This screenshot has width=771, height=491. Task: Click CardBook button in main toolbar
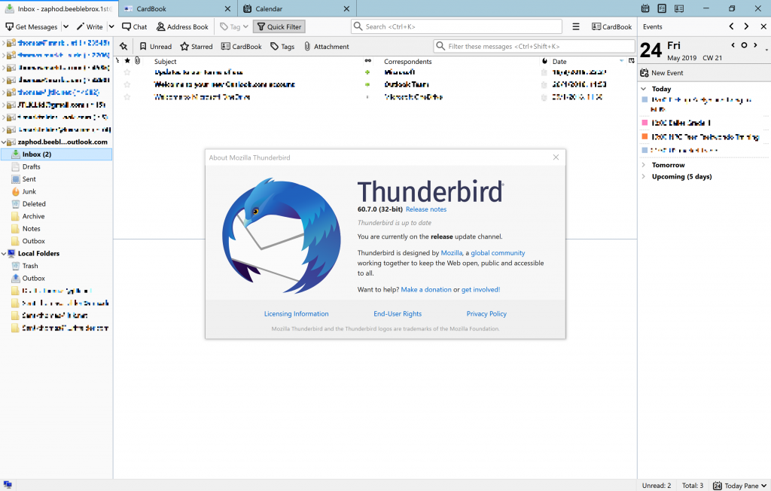611,26
